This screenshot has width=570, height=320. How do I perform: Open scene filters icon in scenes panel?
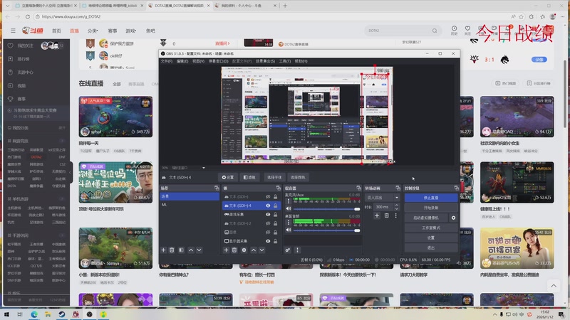tap(181, 250)
